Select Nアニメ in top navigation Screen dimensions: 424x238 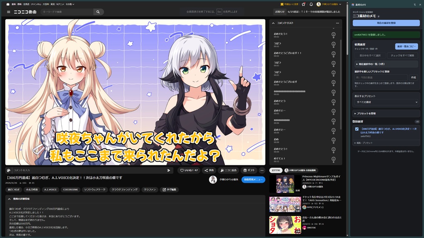60,4
